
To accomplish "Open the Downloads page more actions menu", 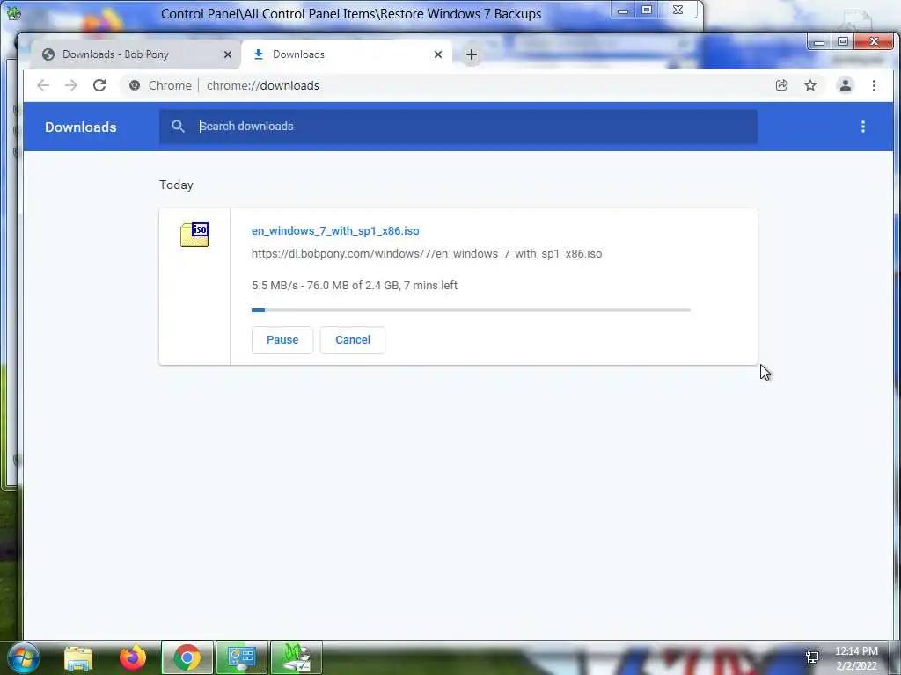I will tap(862, 127).
